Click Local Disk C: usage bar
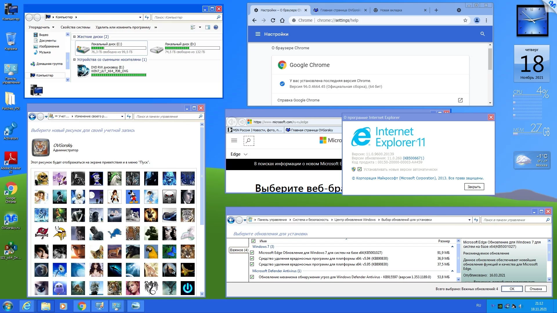 coord(118,48)
